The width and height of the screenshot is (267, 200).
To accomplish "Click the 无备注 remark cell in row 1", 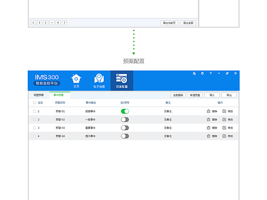I will click(168, 111).
